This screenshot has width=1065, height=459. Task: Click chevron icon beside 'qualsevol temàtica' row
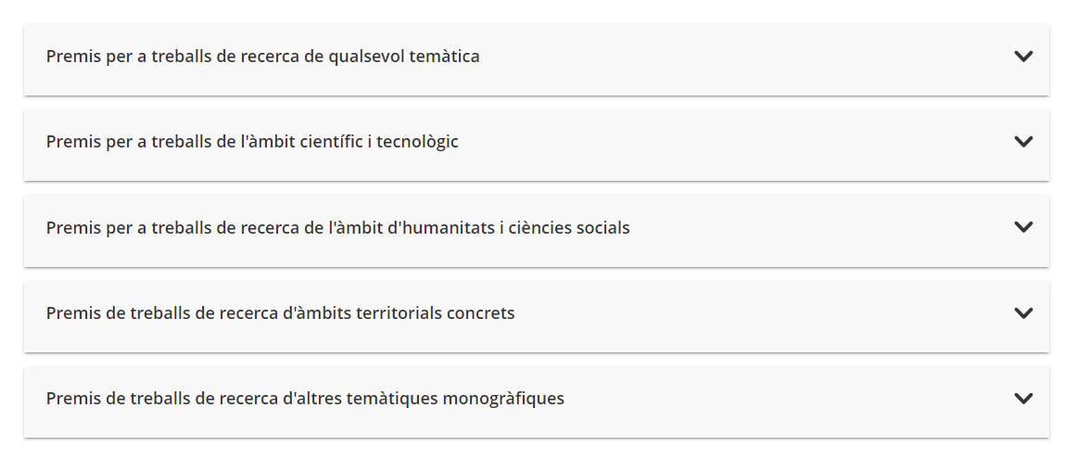[1023, 57]
